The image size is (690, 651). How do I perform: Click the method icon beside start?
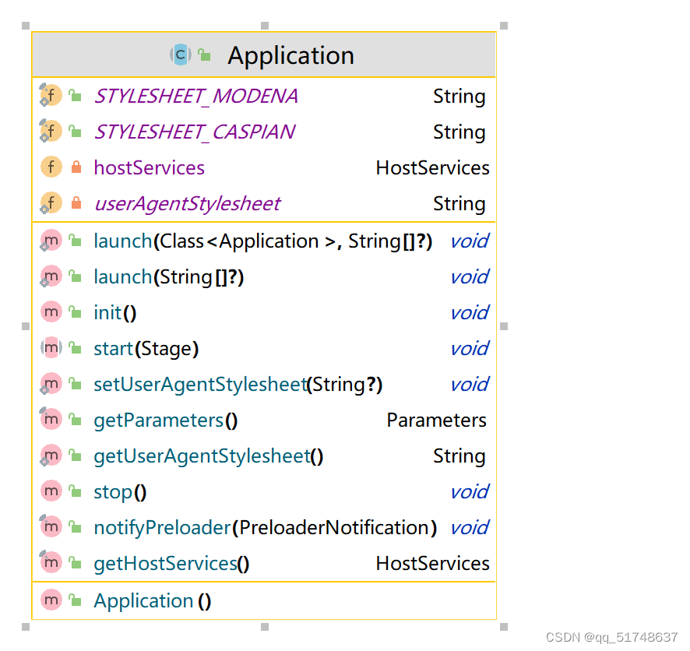[x=51, y=348]
